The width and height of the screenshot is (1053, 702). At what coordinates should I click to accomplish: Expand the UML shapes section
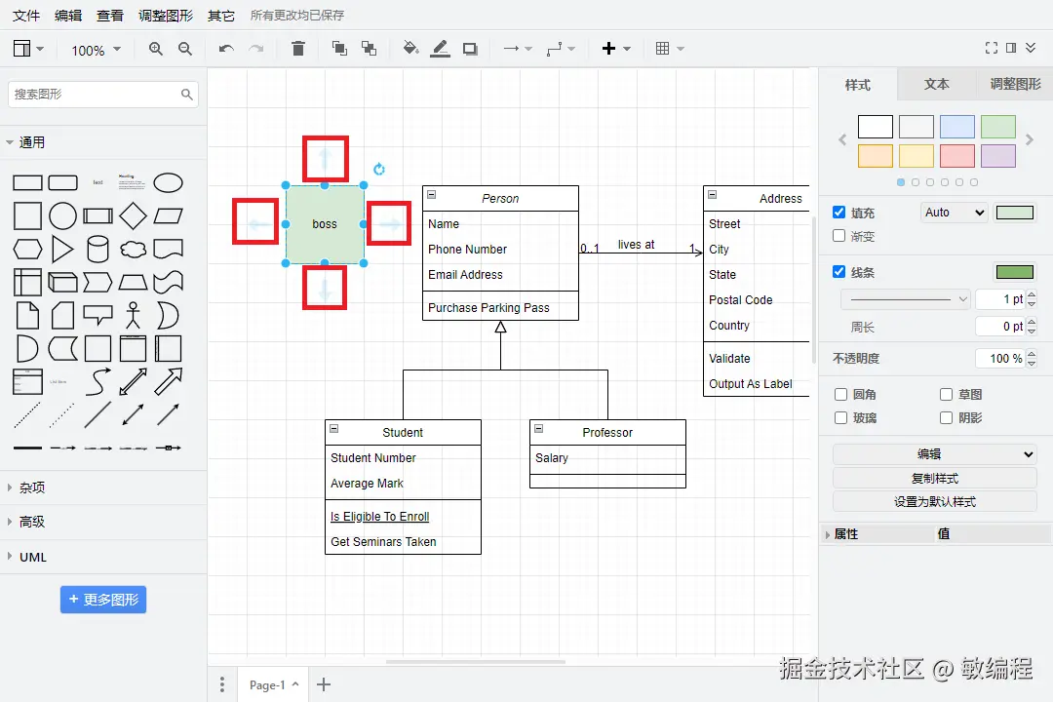pos(33,557)
